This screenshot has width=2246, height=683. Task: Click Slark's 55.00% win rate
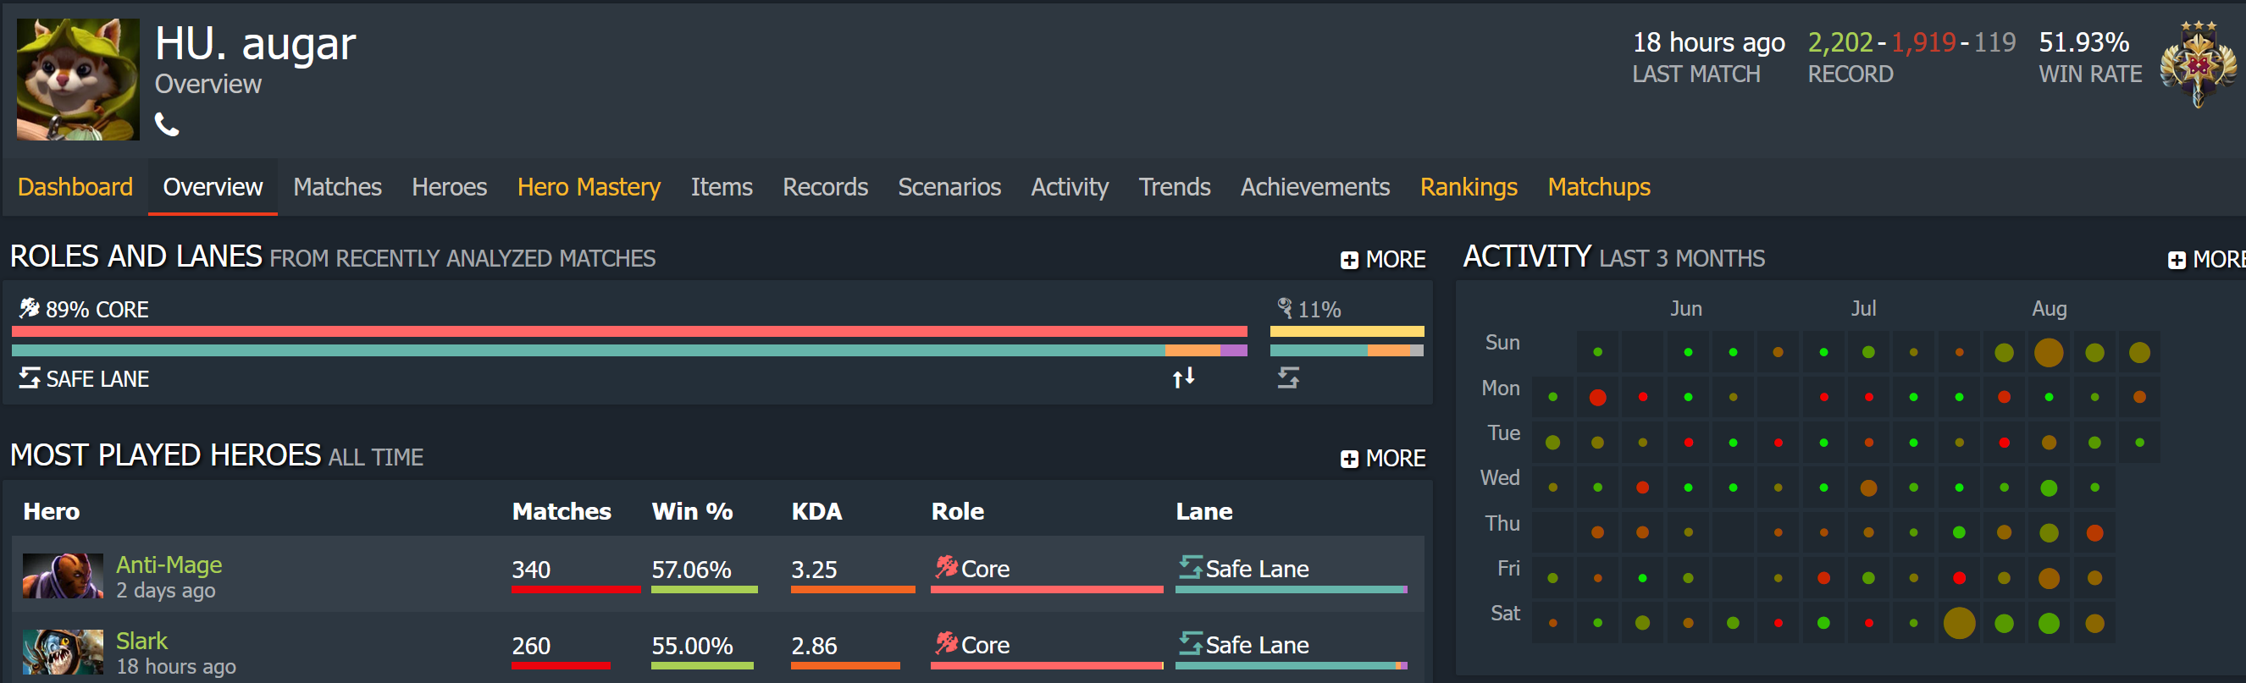click(x=692, y=645)
